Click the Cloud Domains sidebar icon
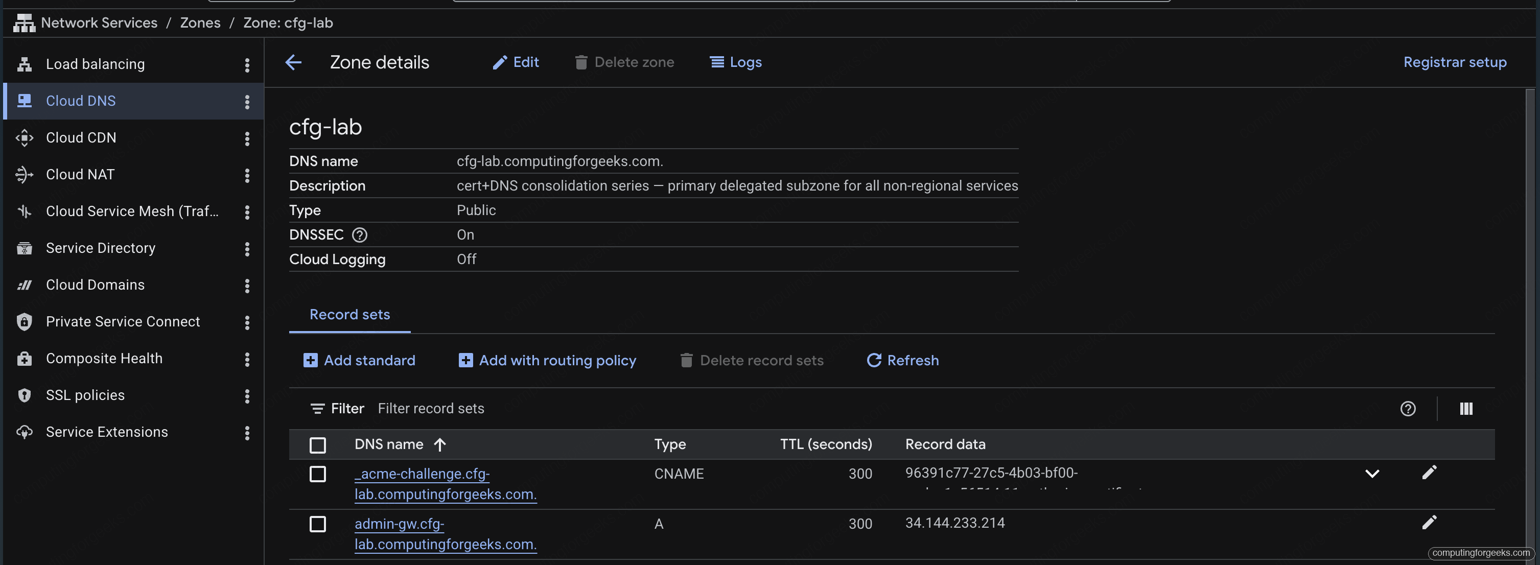The image size is (1540, 565). click(x=24, y=285)
